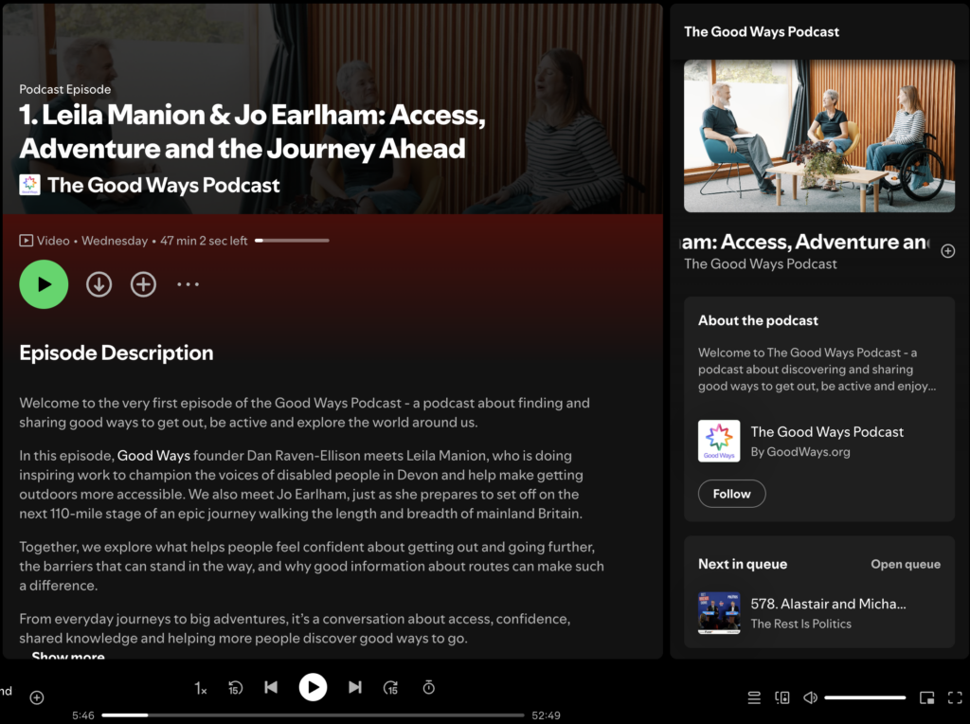Screen dimensions: 970x724
Task: Click the Video icon in the episode metadata
Action: [26, 241]
